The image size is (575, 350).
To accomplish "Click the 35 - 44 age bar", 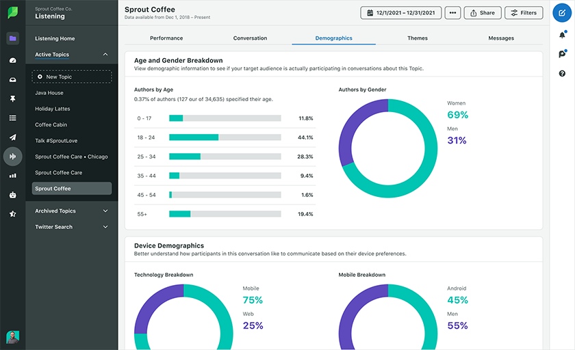I will tap(225, 176).
